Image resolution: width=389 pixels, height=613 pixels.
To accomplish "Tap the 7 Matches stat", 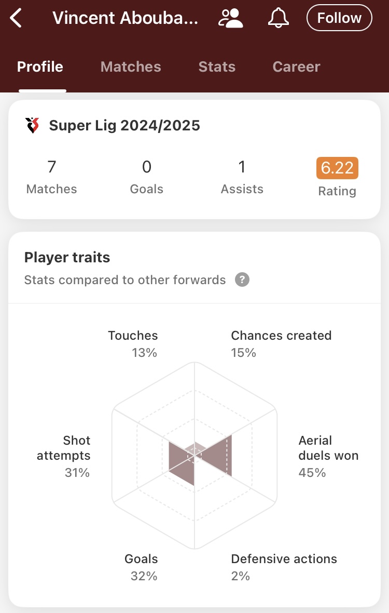I will [51, 177].
